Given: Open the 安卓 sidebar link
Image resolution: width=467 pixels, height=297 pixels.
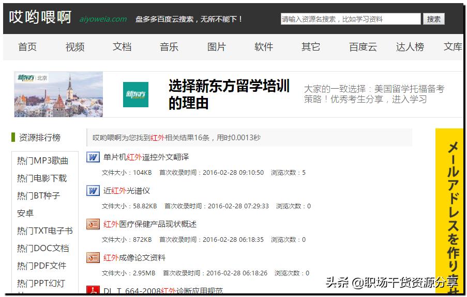Looking at the screenshot, I should [25, 213].
